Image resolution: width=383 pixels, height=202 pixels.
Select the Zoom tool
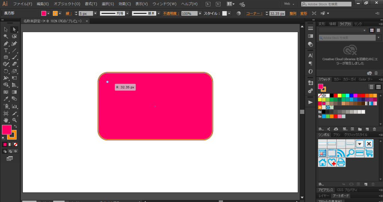14,120
